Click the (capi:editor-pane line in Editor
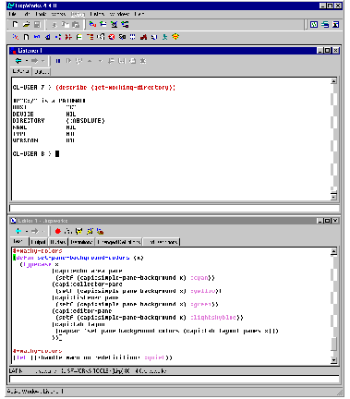350x399 pixels. tap(82, 310)
